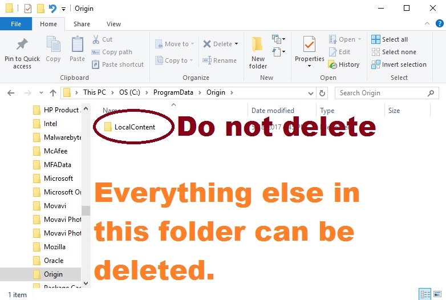Screen dimensions: 446x300
Task: Click Copy path in Clipboard group
Action: coord(112,52)
